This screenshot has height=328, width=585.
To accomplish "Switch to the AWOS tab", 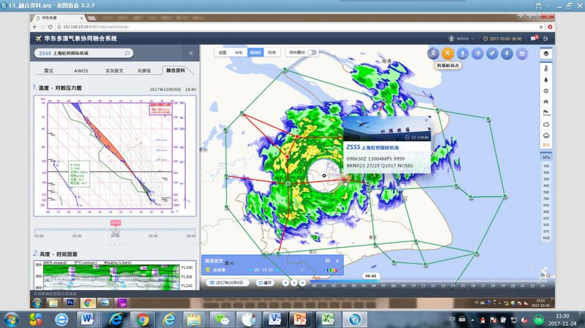I will [x=81, y=71].
